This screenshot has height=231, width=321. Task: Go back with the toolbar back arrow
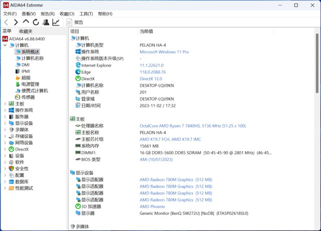[7, 22]
